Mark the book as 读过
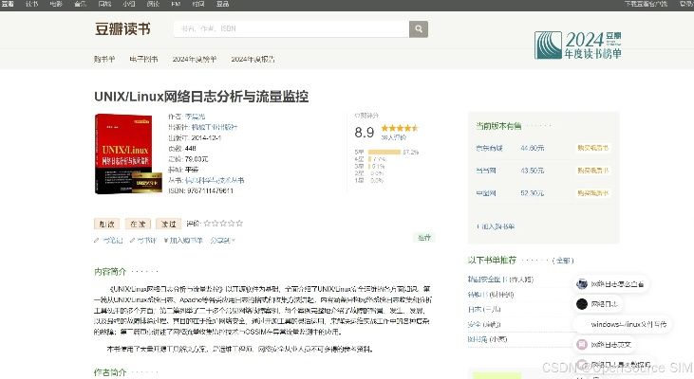694x379 pixels. point(168,224)
